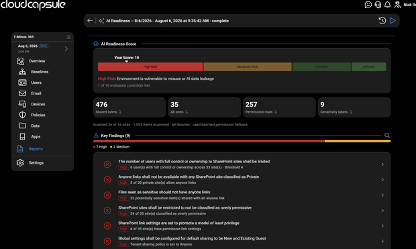Viewport: 416px width, 249px height.
Task: Open the T-Minus 365 hamburger menu
Action: (x=68, y=37)
